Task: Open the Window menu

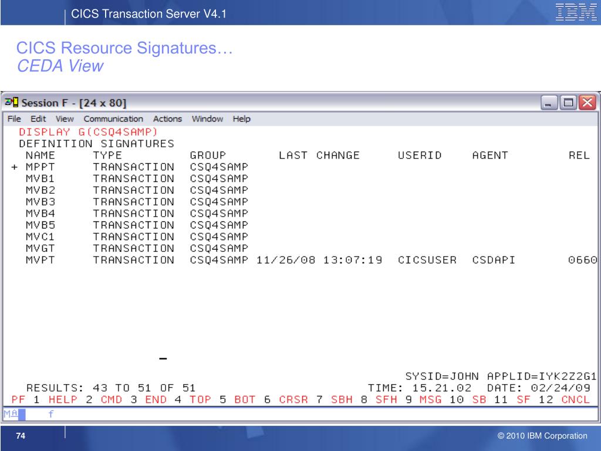Action: tap(207, 119)
